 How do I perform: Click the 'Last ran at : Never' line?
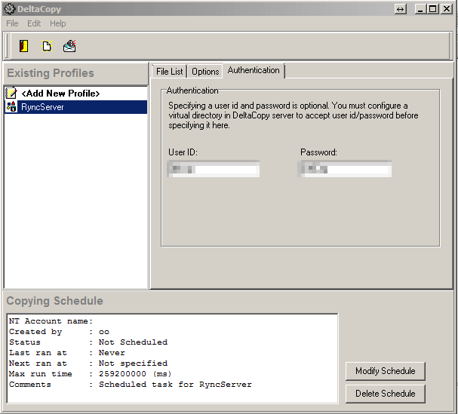click(67, 353)
